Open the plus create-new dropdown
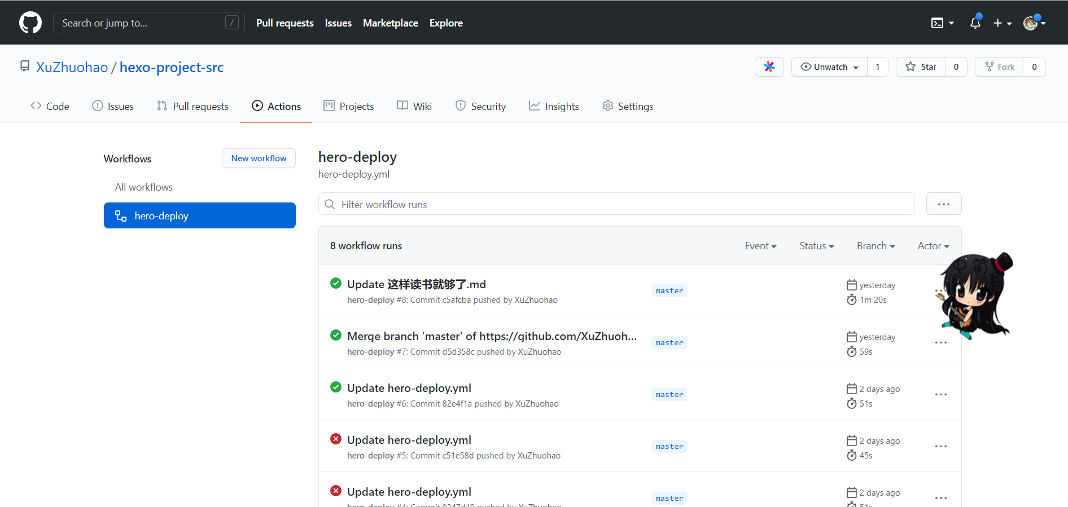 point(1003,23)
